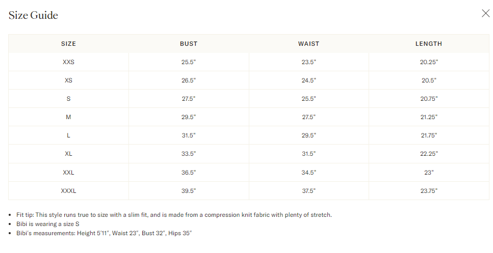This screenshot has width=493, height=253.
Task: Click the XS size cell
Action: [x=68, y=80]
